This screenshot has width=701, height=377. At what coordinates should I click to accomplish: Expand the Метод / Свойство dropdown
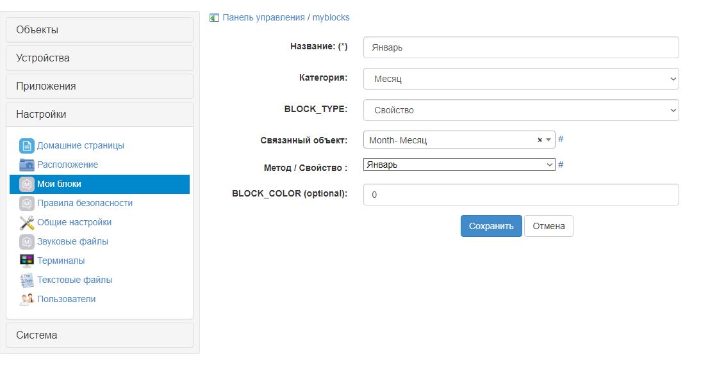[x=459, y=164]
